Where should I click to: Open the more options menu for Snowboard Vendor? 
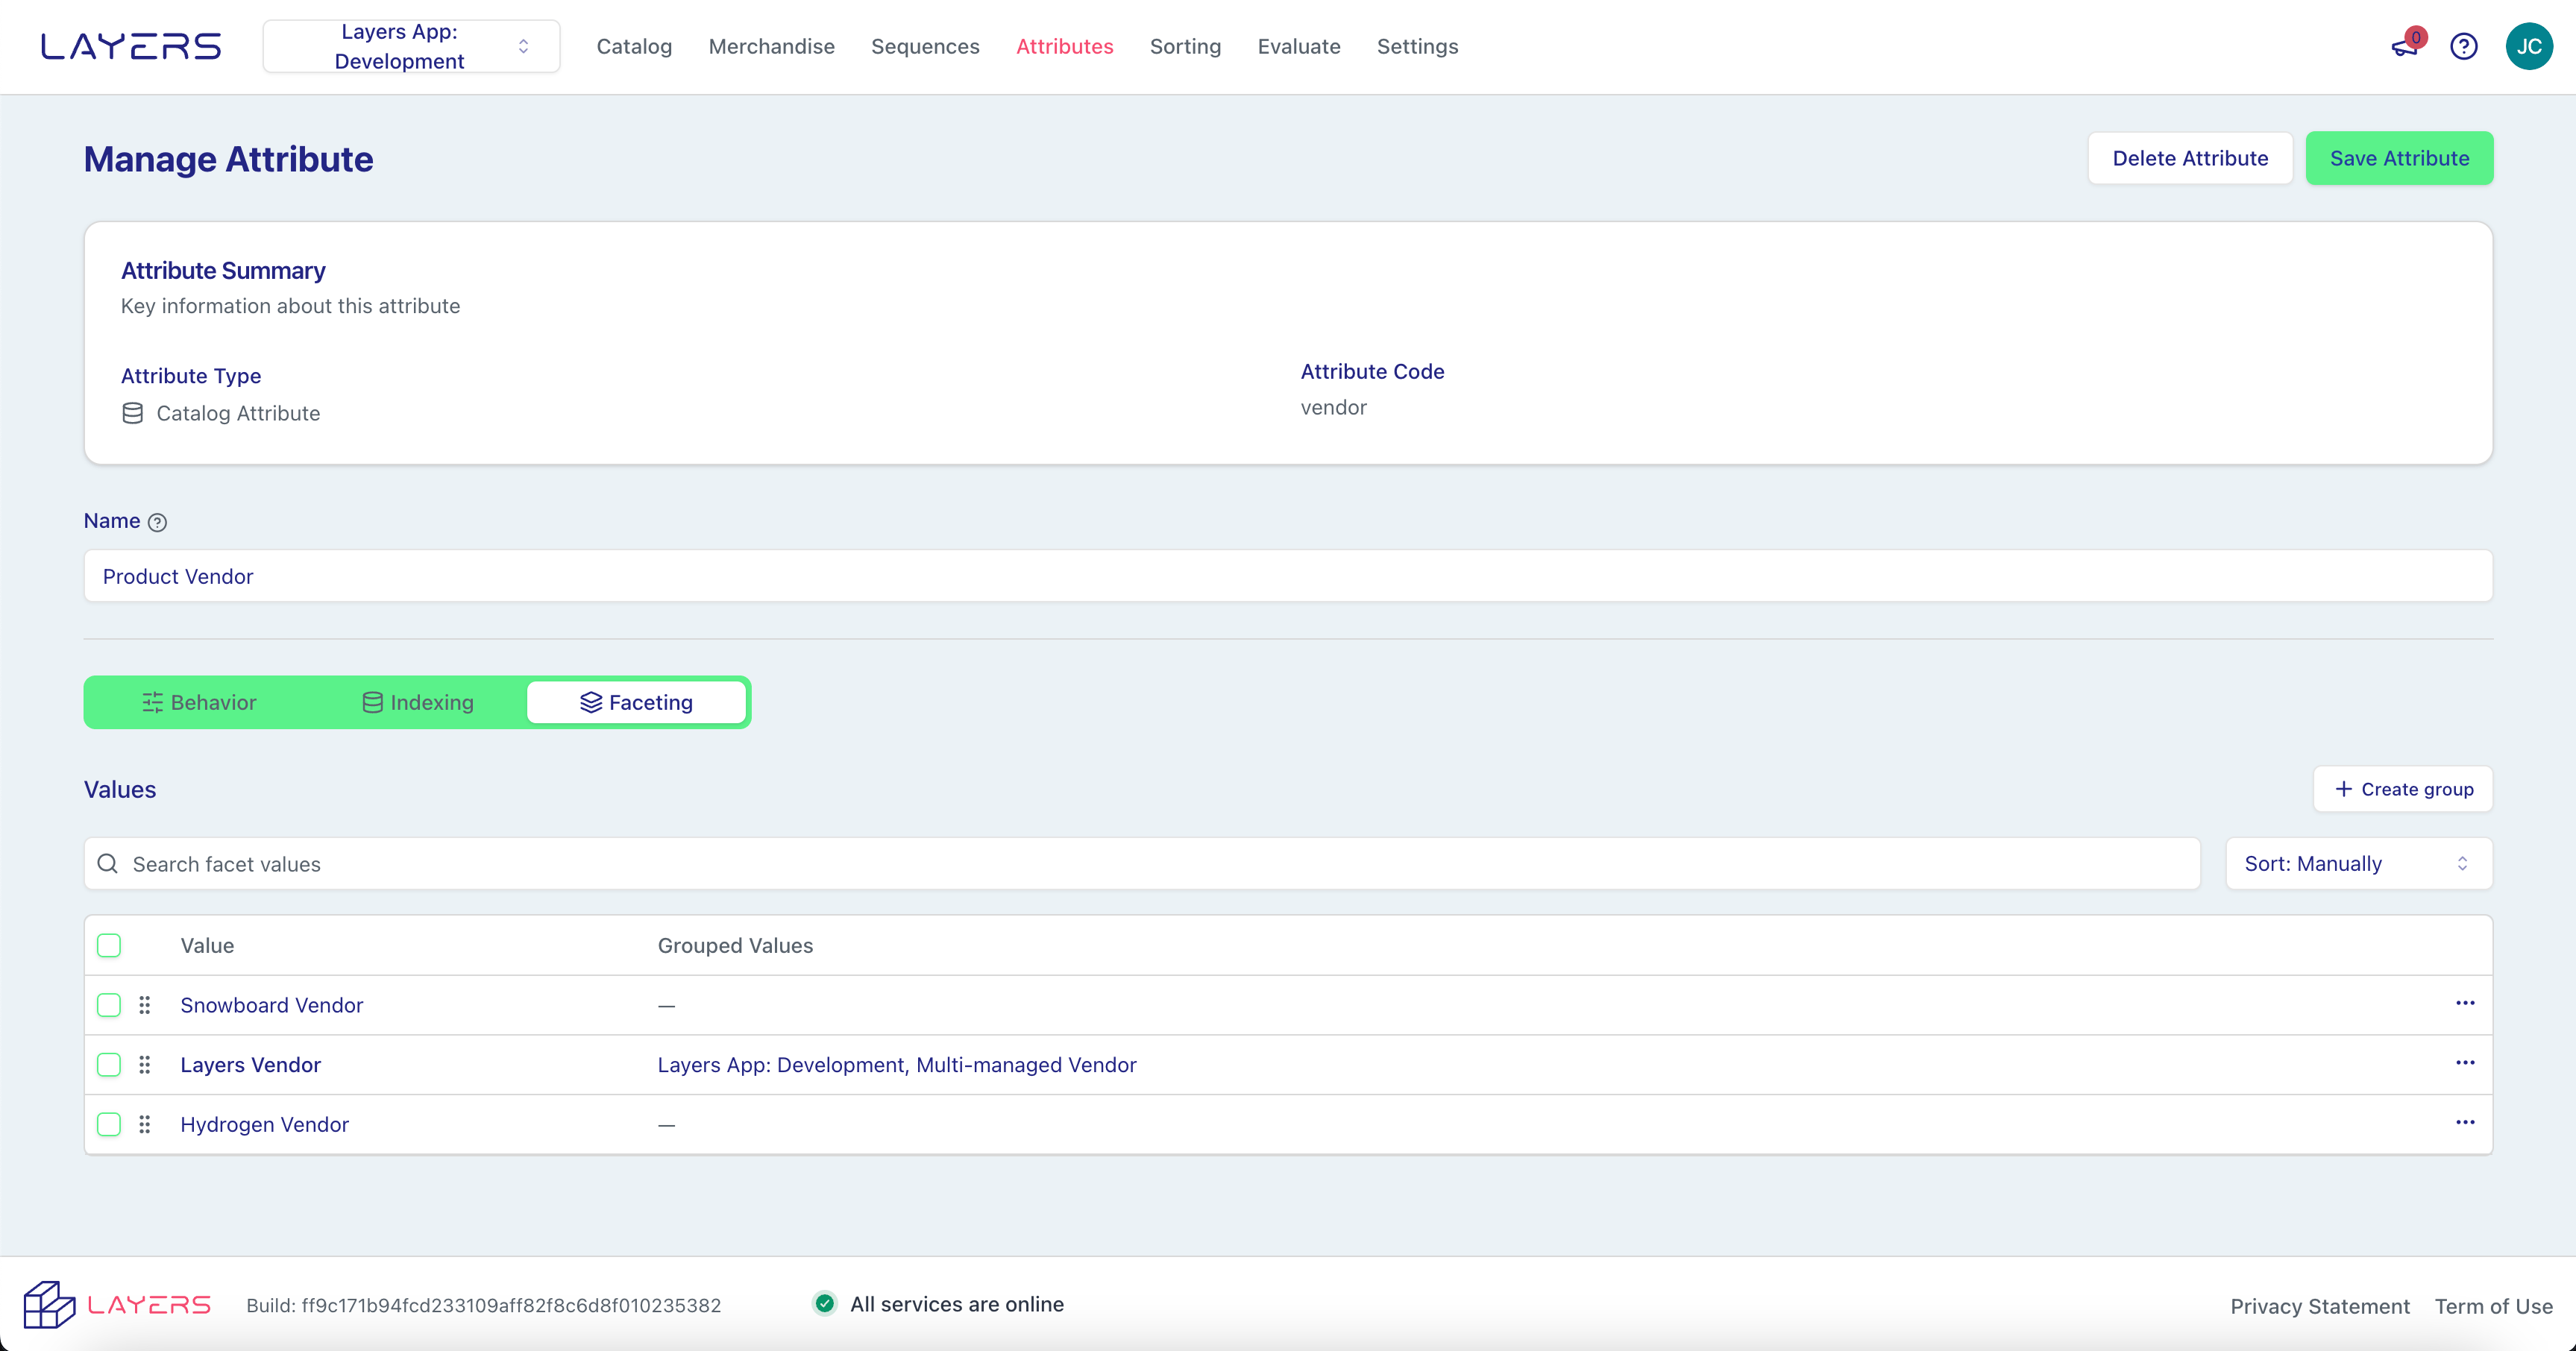point(2465,1003)
